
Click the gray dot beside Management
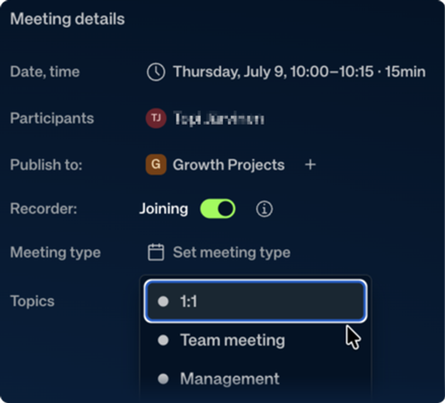point(163,379)
